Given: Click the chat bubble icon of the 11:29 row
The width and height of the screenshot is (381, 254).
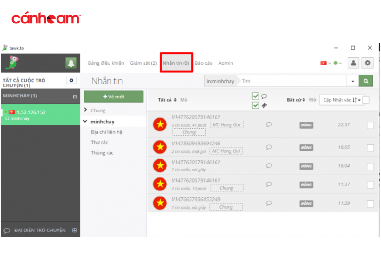Looking at the screenshot, I should [x=269, y=203].
